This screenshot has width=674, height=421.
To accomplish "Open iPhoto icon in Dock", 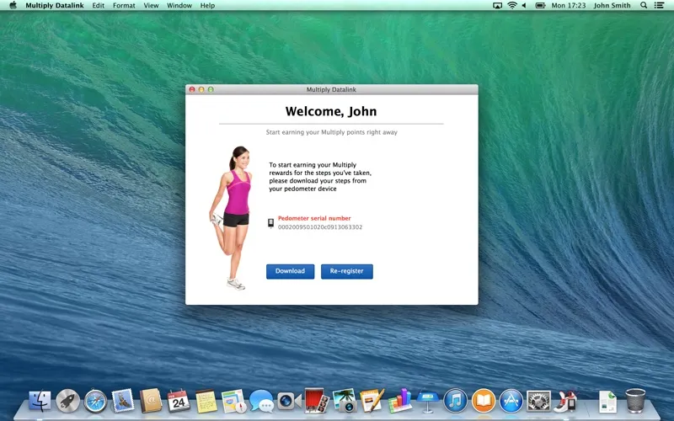I will pos(345,401).
